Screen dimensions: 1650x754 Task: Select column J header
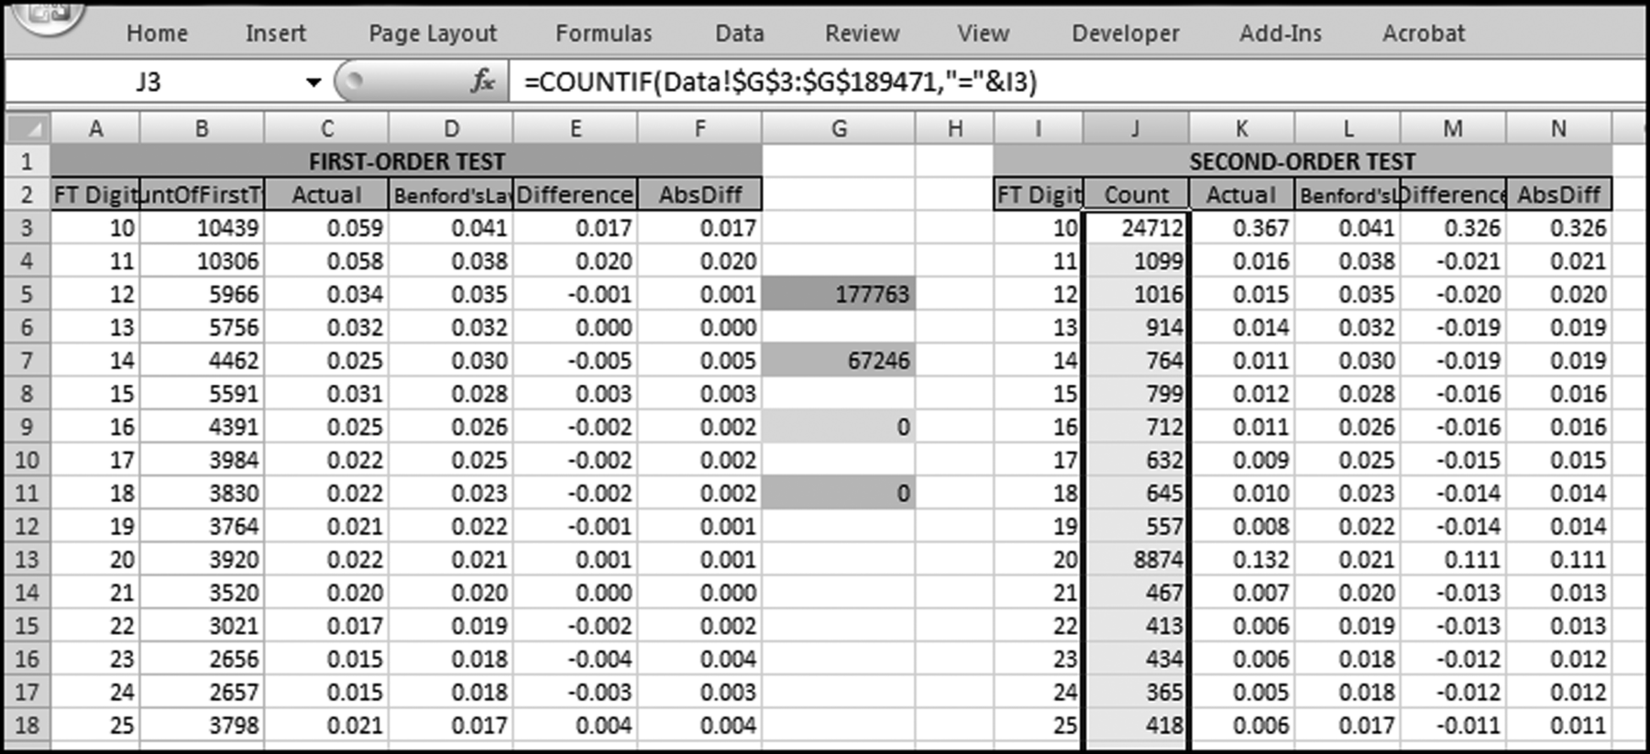tap(1136, 128)
